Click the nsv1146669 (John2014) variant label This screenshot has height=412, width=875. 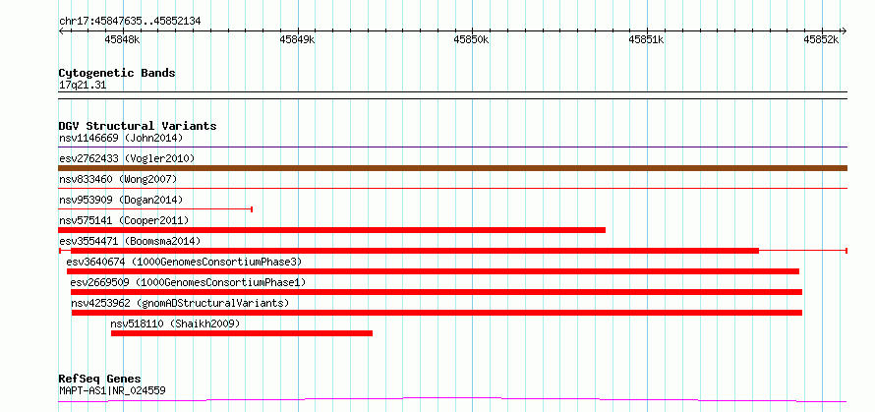coord(121,138)
